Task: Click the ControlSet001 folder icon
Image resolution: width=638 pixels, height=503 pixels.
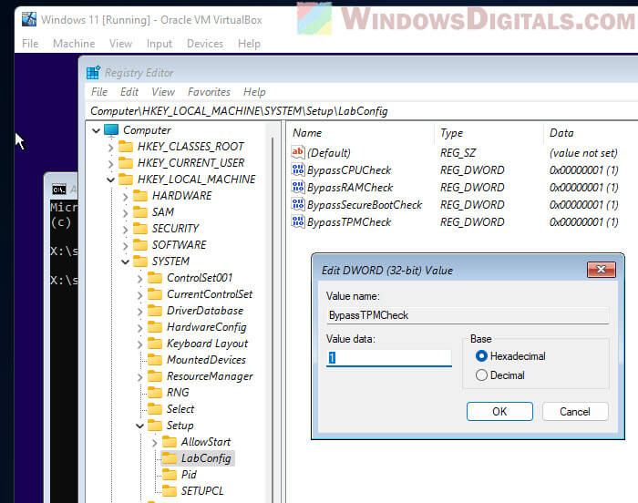Action: 155,278
